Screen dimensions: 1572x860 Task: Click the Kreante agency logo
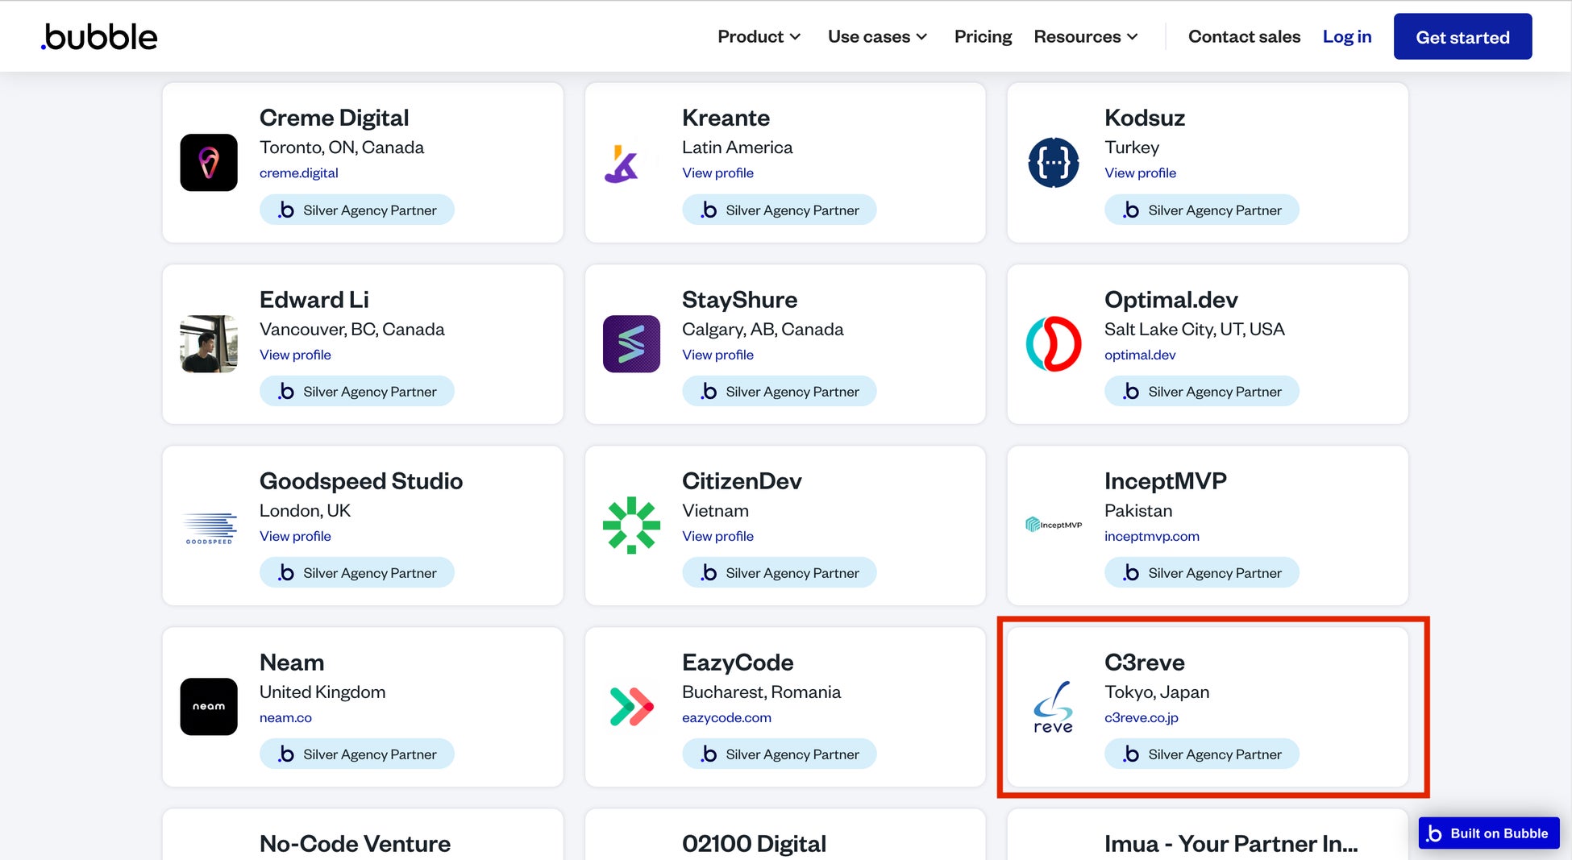(622, 164)
